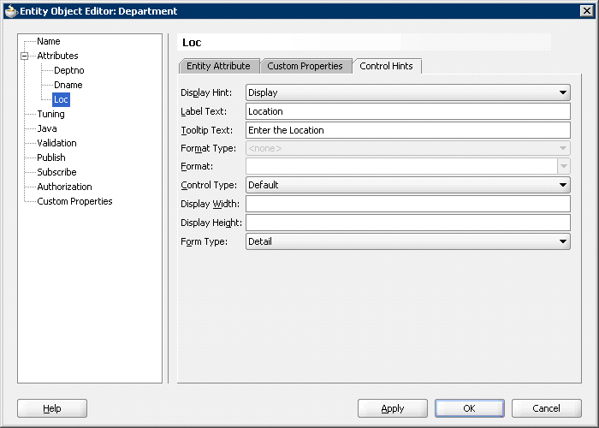Viewport: 599px width, 428px height.
Task: Open the Validation tree node
Action: pos(56,143)
